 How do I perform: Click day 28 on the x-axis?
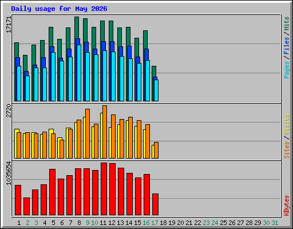click(249, 223)
